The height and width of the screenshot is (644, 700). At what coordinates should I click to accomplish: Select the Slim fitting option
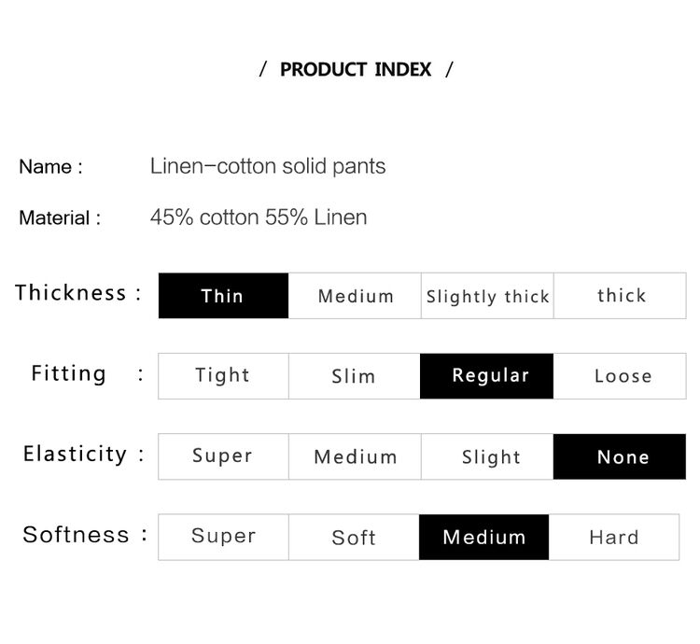tap(355, 376)
